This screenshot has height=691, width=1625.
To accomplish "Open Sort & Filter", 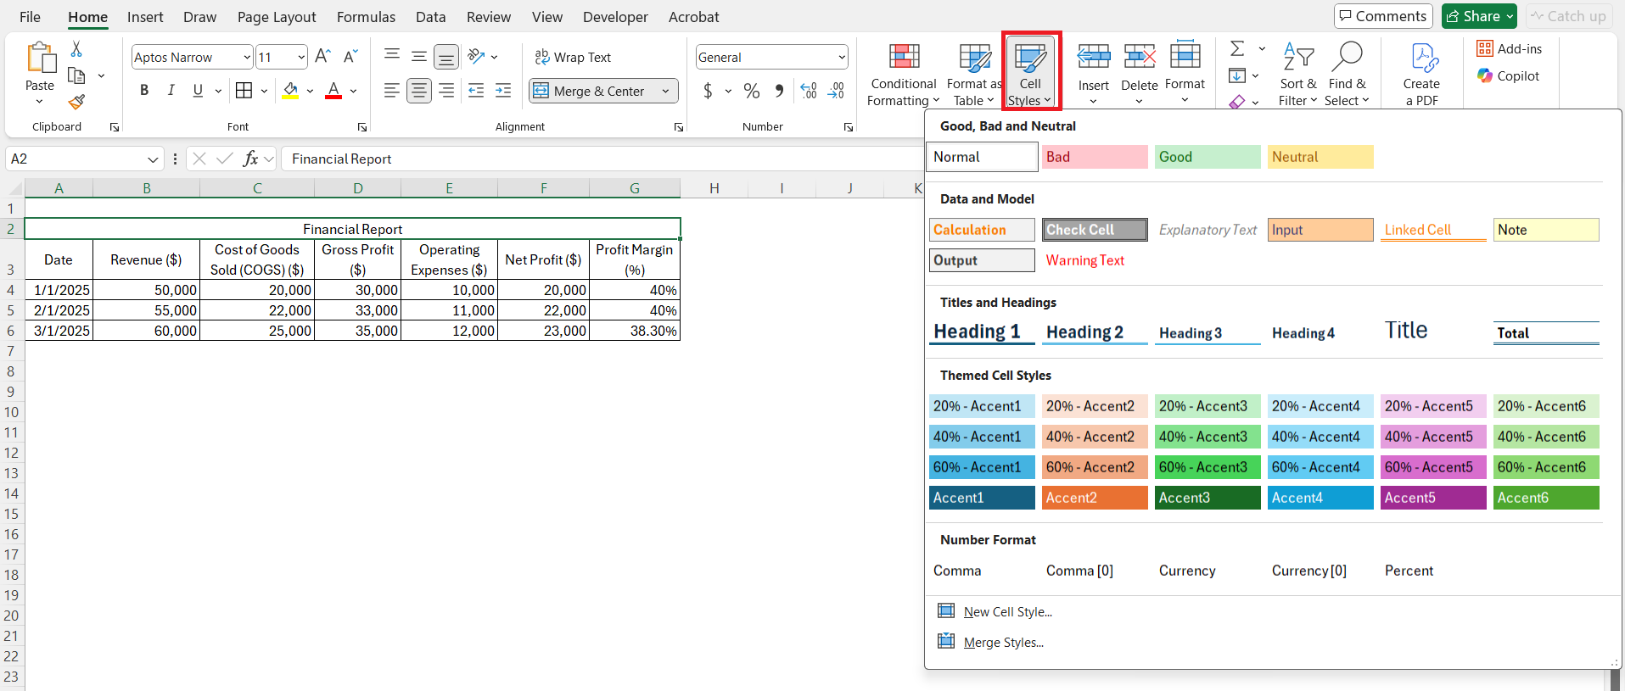I will click(1298, 75).
